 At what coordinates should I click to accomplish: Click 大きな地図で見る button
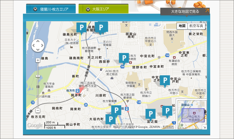pyautogui.click(x=185, y=11)
